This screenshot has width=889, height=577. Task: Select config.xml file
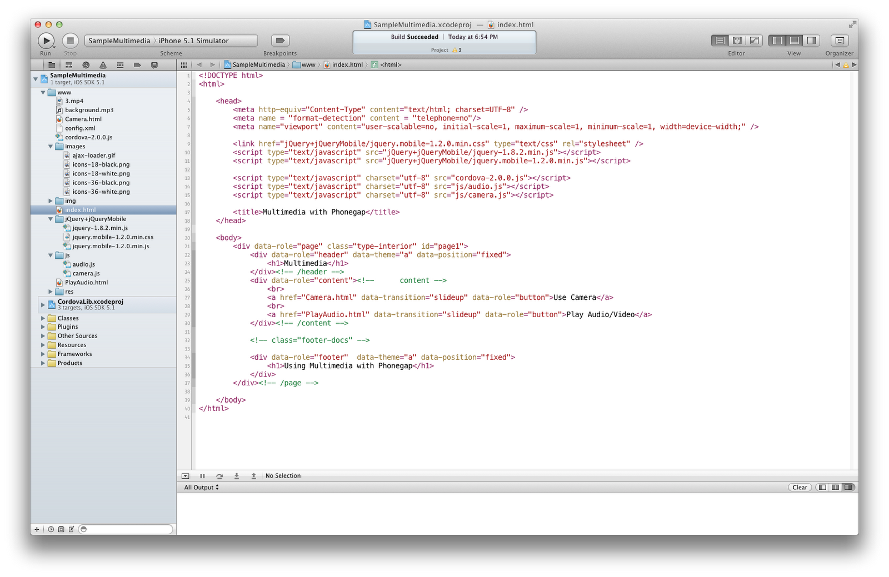coord(80,128)
